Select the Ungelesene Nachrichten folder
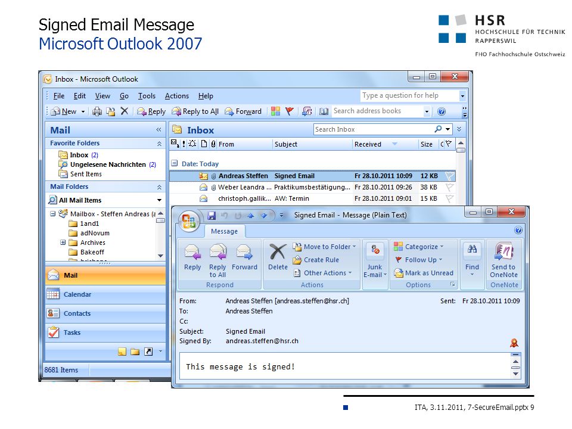This screenshot has width=572, height=429. click(108, 164)
